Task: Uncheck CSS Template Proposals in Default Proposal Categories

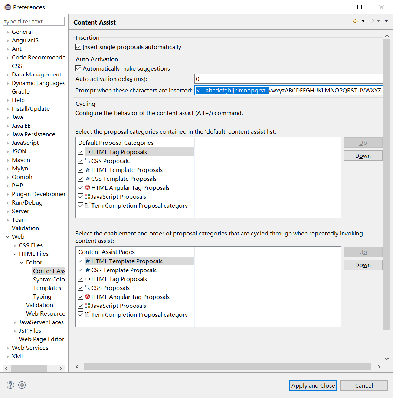Action: coord(81,179)
